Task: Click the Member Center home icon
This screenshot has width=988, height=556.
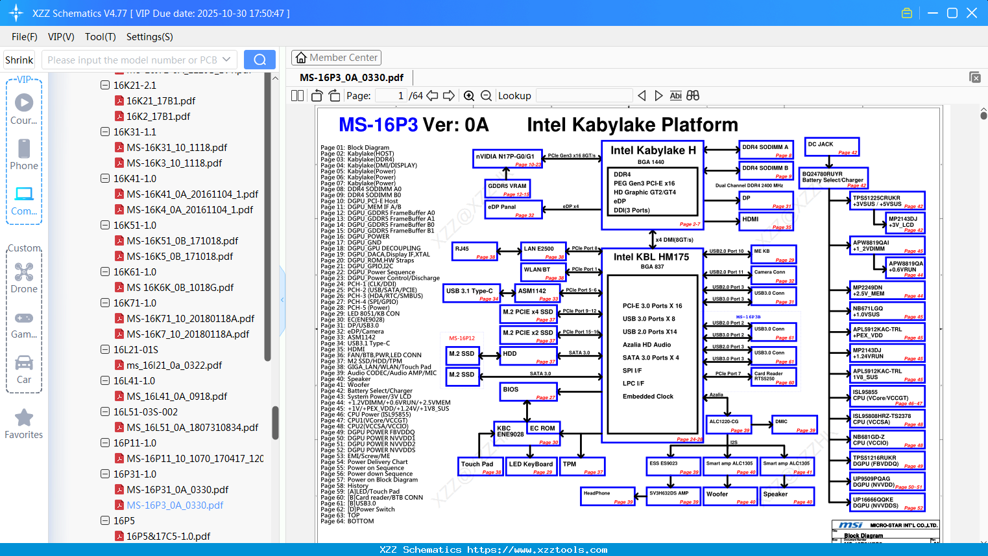Action: click(x=301, y=58)
